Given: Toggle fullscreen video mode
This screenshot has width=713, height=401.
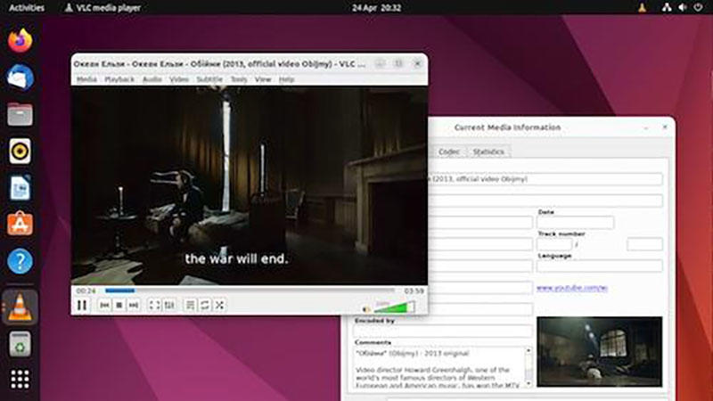Looking at the screenshot, I should [x=154, y=305].
